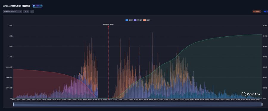
Task: Click the blue partially hidden button at top right
Action: (266, 12)
